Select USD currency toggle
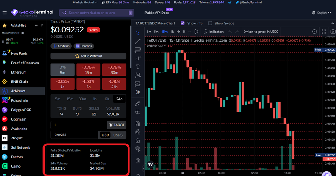This screenshot has height=176, width=336. coord(105,135)
